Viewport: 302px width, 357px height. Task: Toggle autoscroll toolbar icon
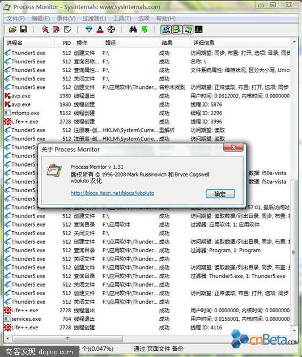click(x=56, y=29)
